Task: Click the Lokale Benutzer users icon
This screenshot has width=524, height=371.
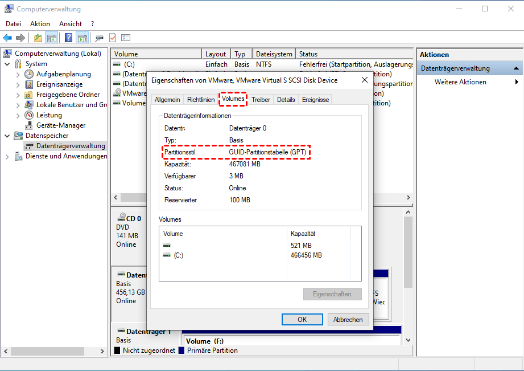Action: point(29,105)
